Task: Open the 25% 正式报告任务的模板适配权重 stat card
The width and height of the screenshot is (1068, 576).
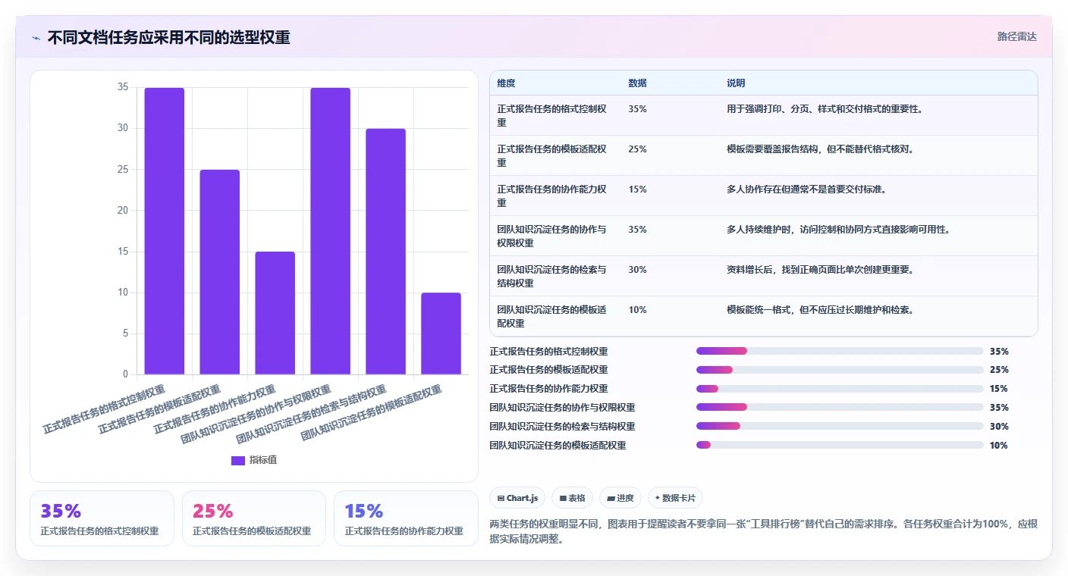Action: (x=254, y=518)
